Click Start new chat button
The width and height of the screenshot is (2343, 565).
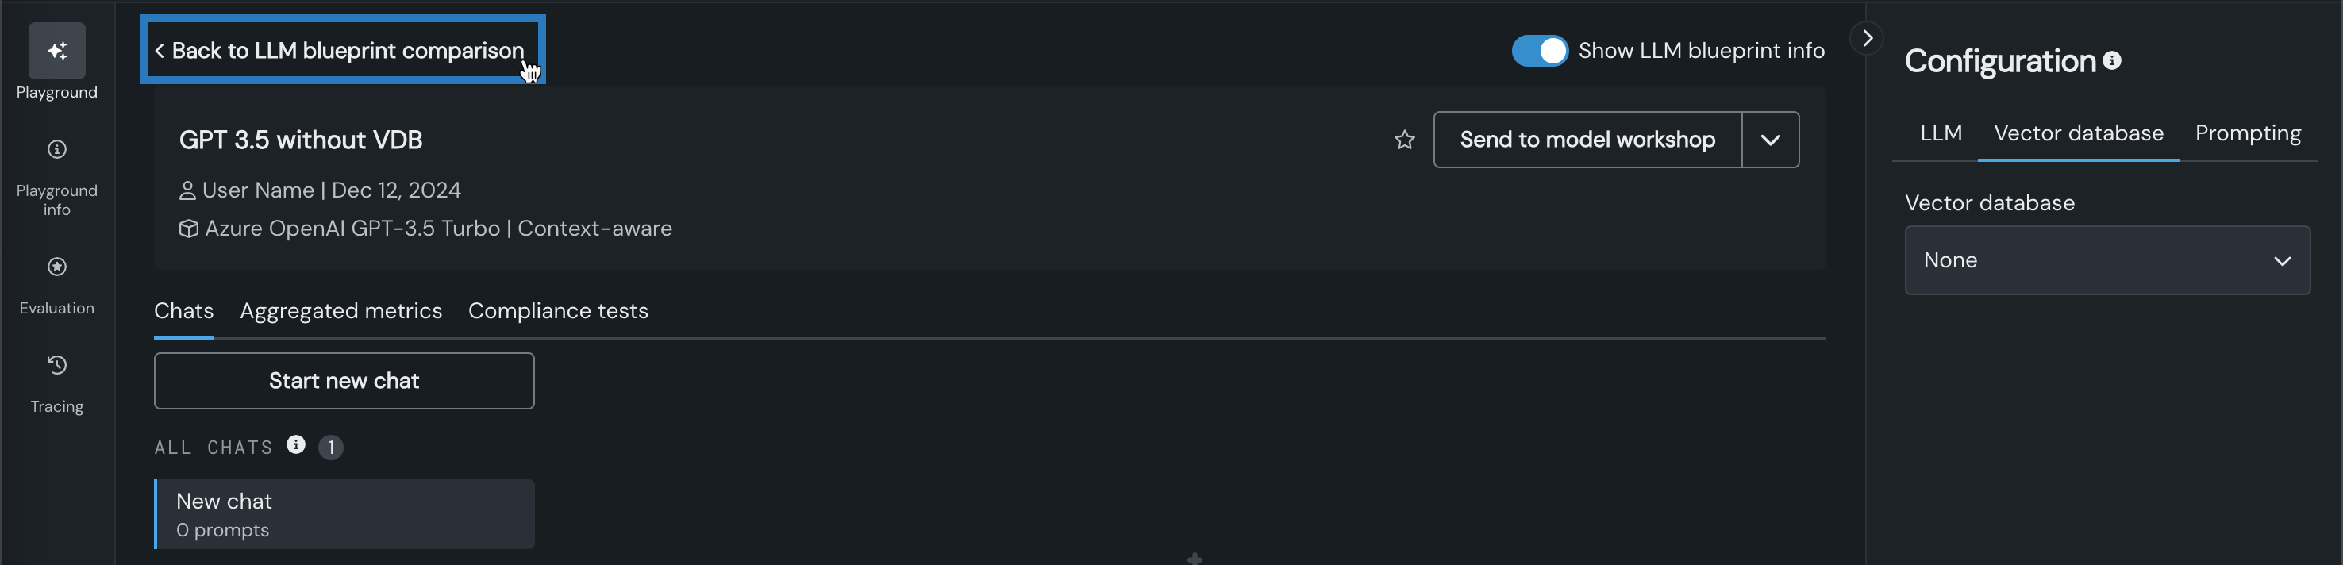344,381
